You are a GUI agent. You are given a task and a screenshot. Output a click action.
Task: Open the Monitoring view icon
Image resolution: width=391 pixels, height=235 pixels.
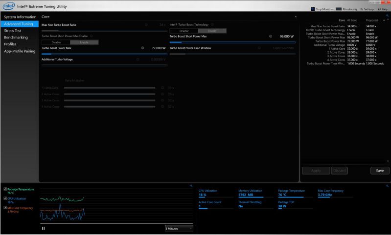pyautogui.click(x=339, y=9)
